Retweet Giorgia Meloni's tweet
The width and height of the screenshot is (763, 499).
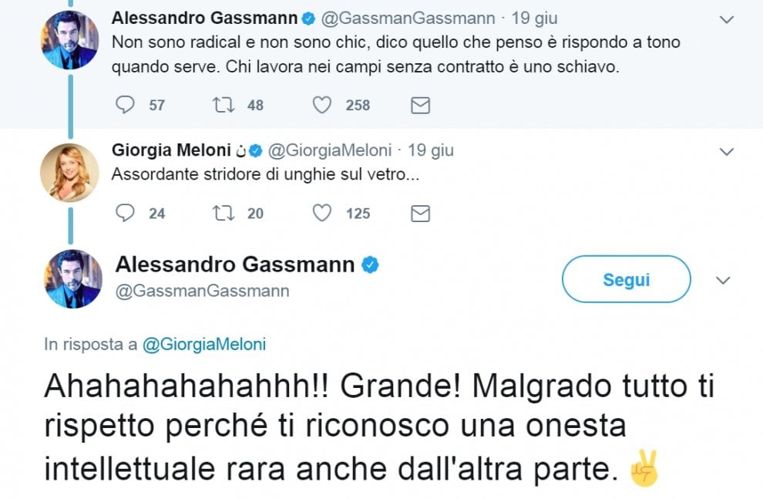tap(224, 213)
